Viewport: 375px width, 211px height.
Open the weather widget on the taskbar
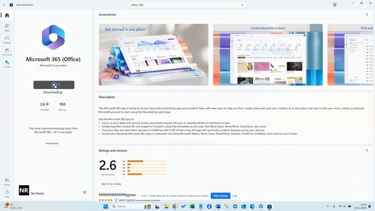click(x=13, y=206)
